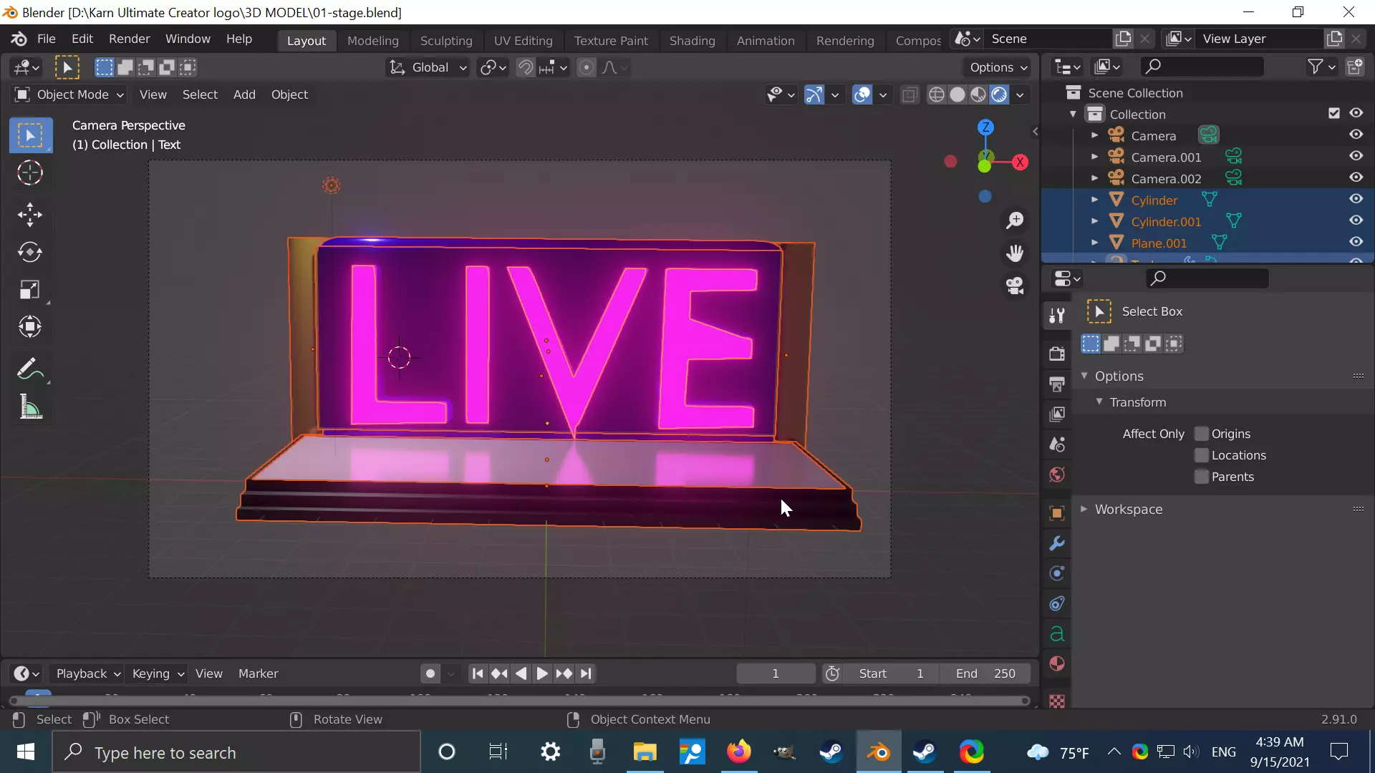Screen dimensions: 1375x773
Task: Click the 3D Cursor tool
Action: click(x=30, y=172)
